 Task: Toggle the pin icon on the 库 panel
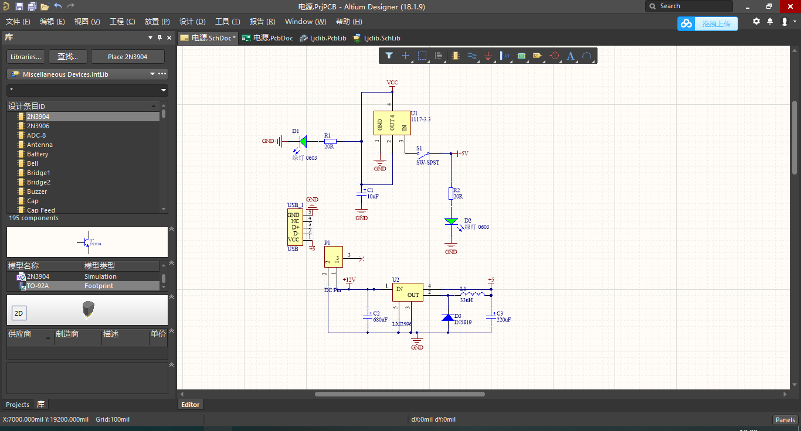tap(159, 37)
